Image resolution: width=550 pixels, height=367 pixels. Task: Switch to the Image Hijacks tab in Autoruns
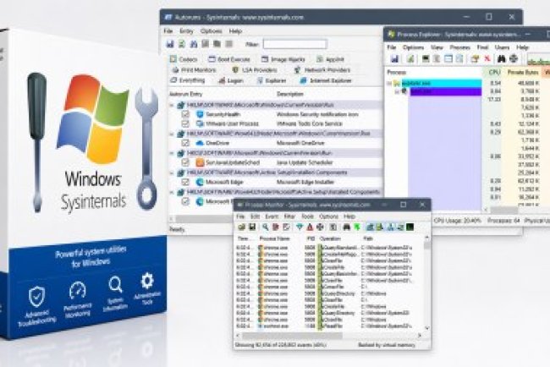(283, 59)
